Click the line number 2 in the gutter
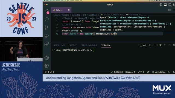The width and height of the screenshot is (175, 98). coord(57,21)
